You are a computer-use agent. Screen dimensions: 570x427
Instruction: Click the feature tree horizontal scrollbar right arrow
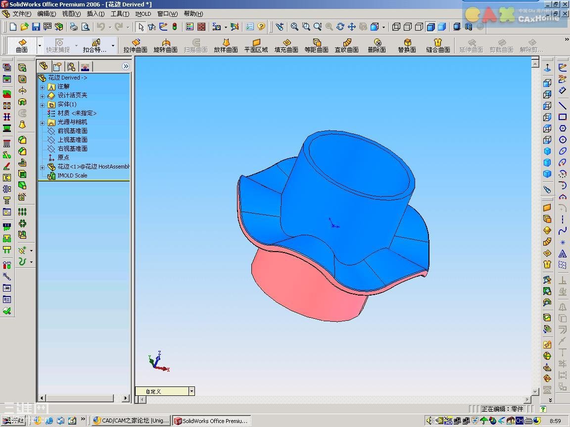coord(126,398)
